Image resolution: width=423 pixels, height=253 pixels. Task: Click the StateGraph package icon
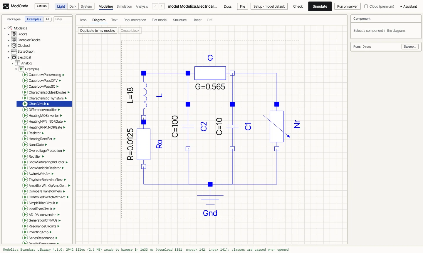(x=14, y=51)
